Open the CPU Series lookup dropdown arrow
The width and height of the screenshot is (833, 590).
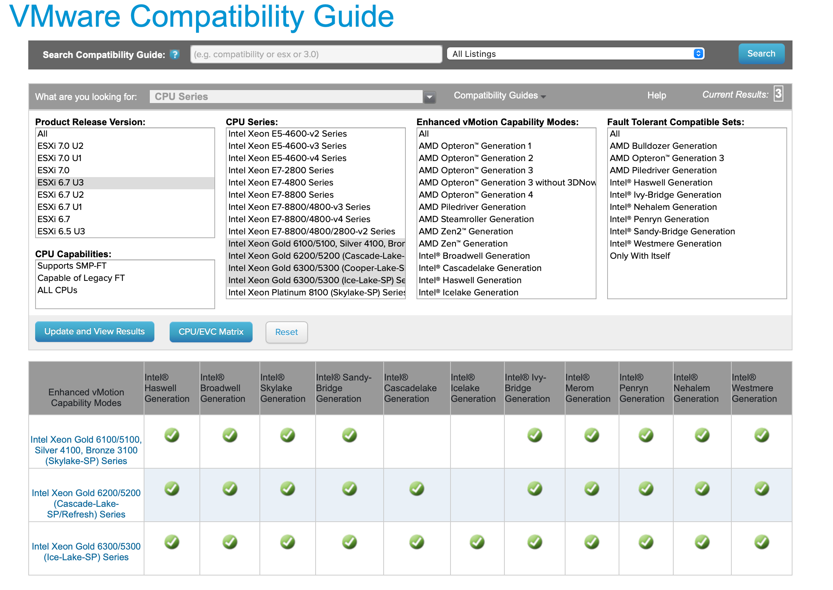[430, 97]
